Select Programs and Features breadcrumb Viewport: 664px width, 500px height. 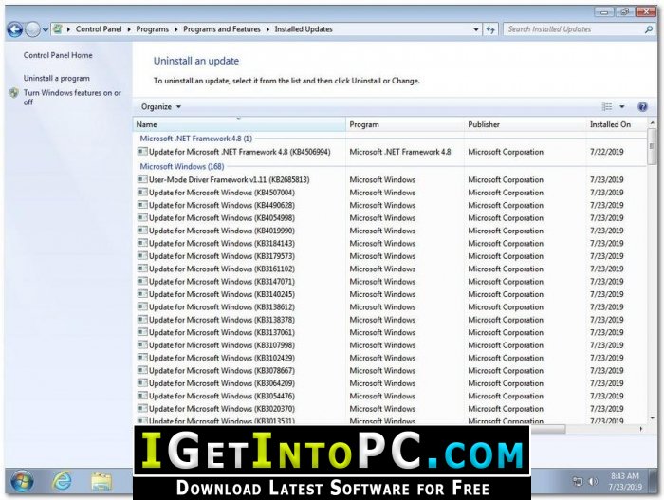point(221,29)
